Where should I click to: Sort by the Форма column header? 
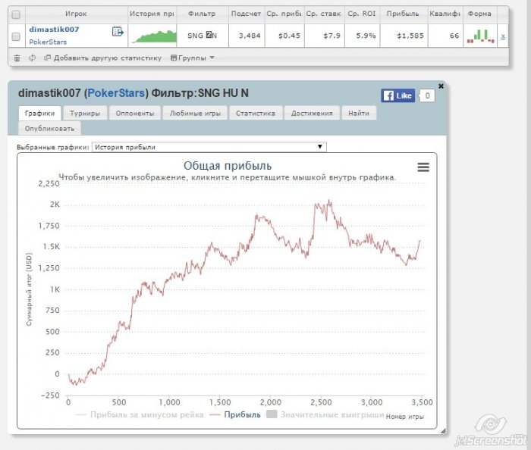click(479, 14)
